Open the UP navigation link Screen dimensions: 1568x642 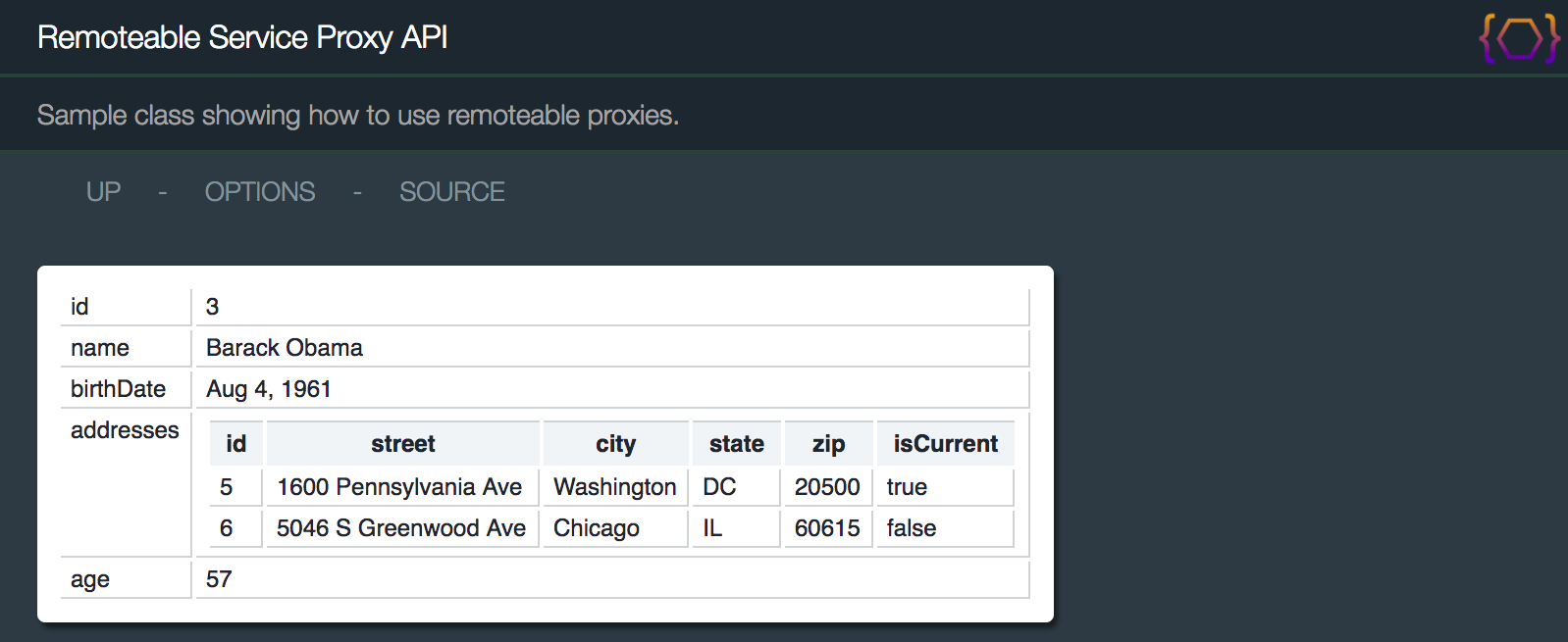click(103, 192)
